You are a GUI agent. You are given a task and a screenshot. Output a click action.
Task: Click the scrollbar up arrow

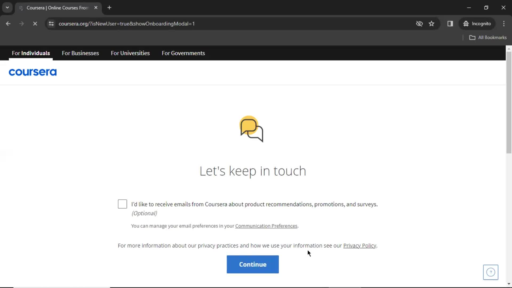pos(509,49)
